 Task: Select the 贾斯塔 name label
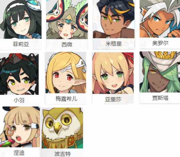click(160, 98)
